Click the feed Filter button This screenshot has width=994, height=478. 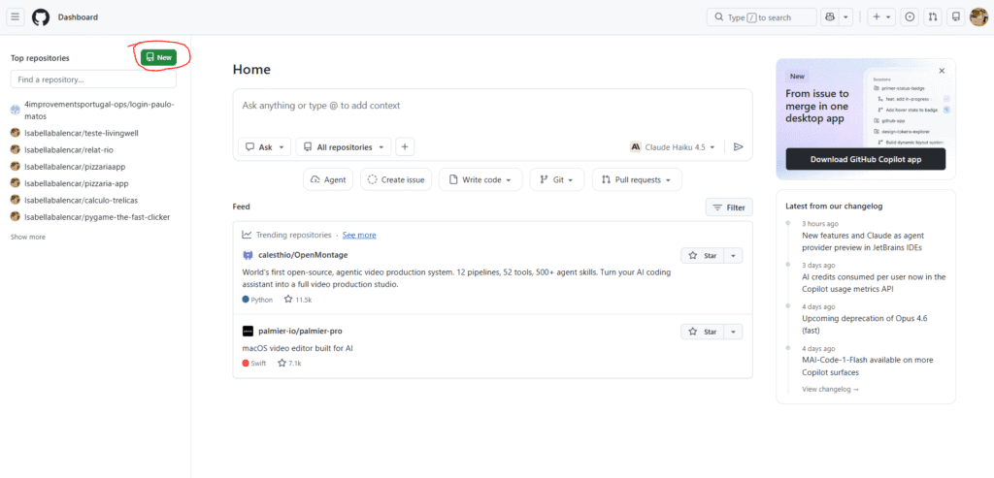(729, 207)
